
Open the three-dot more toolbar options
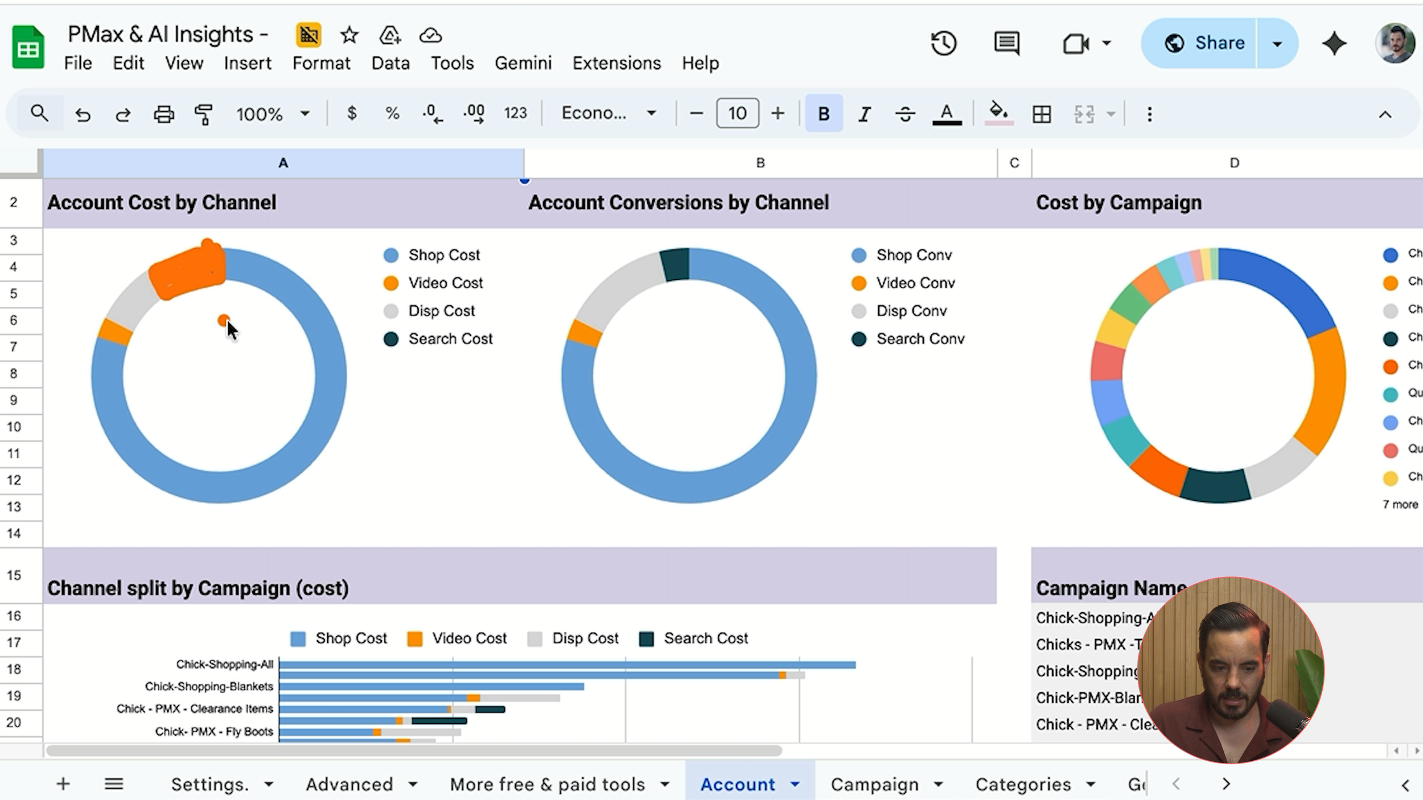tap(1150, 114)
